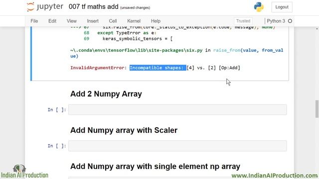Select the Add 2 Numpy Array heading
The height and width of the screenshot is (179, 319).
pos(106,94)
